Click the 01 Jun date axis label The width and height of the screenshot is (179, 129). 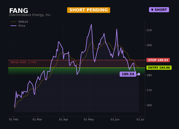(x=115, y=119)
